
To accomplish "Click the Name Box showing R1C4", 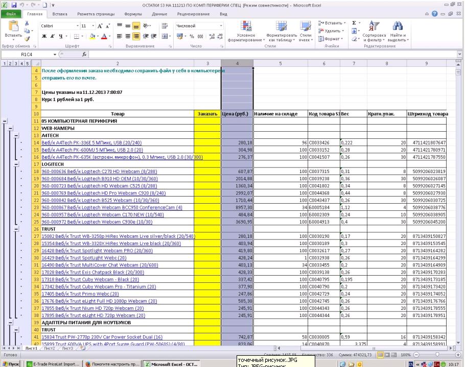I will point(27,54).
